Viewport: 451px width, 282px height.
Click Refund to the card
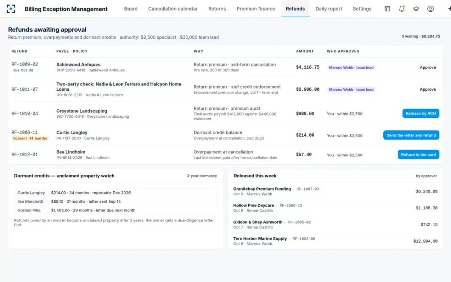point(418,155)
